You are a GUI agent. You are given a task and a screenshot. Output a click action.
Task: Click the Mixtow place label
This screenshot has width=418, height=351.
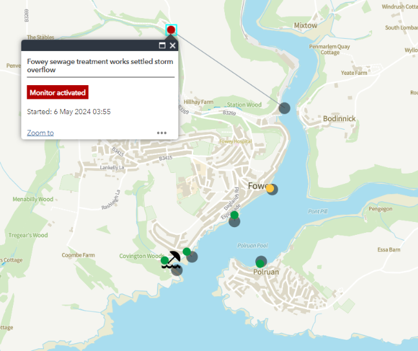(306, 25)
